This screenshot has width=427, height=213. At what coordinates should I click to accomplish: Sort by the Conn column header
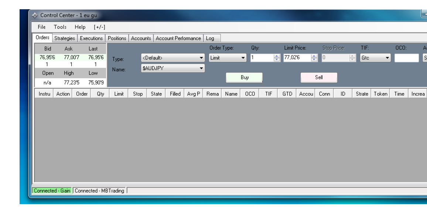point(324,94)
